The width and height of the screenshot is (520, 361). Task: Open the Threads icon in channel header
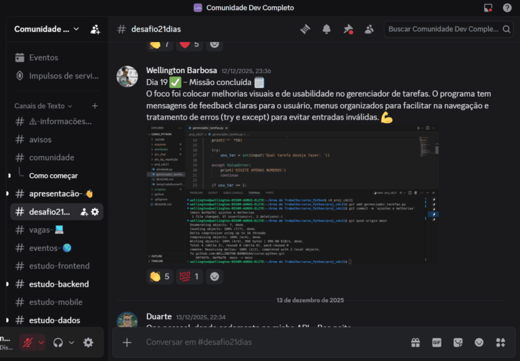tap(305, 29)
